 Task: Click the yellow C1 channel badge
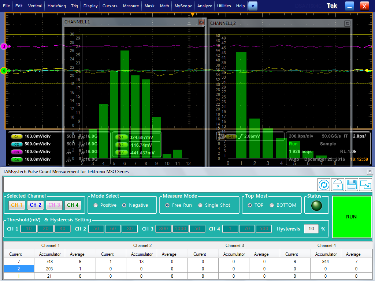[16, 136]
